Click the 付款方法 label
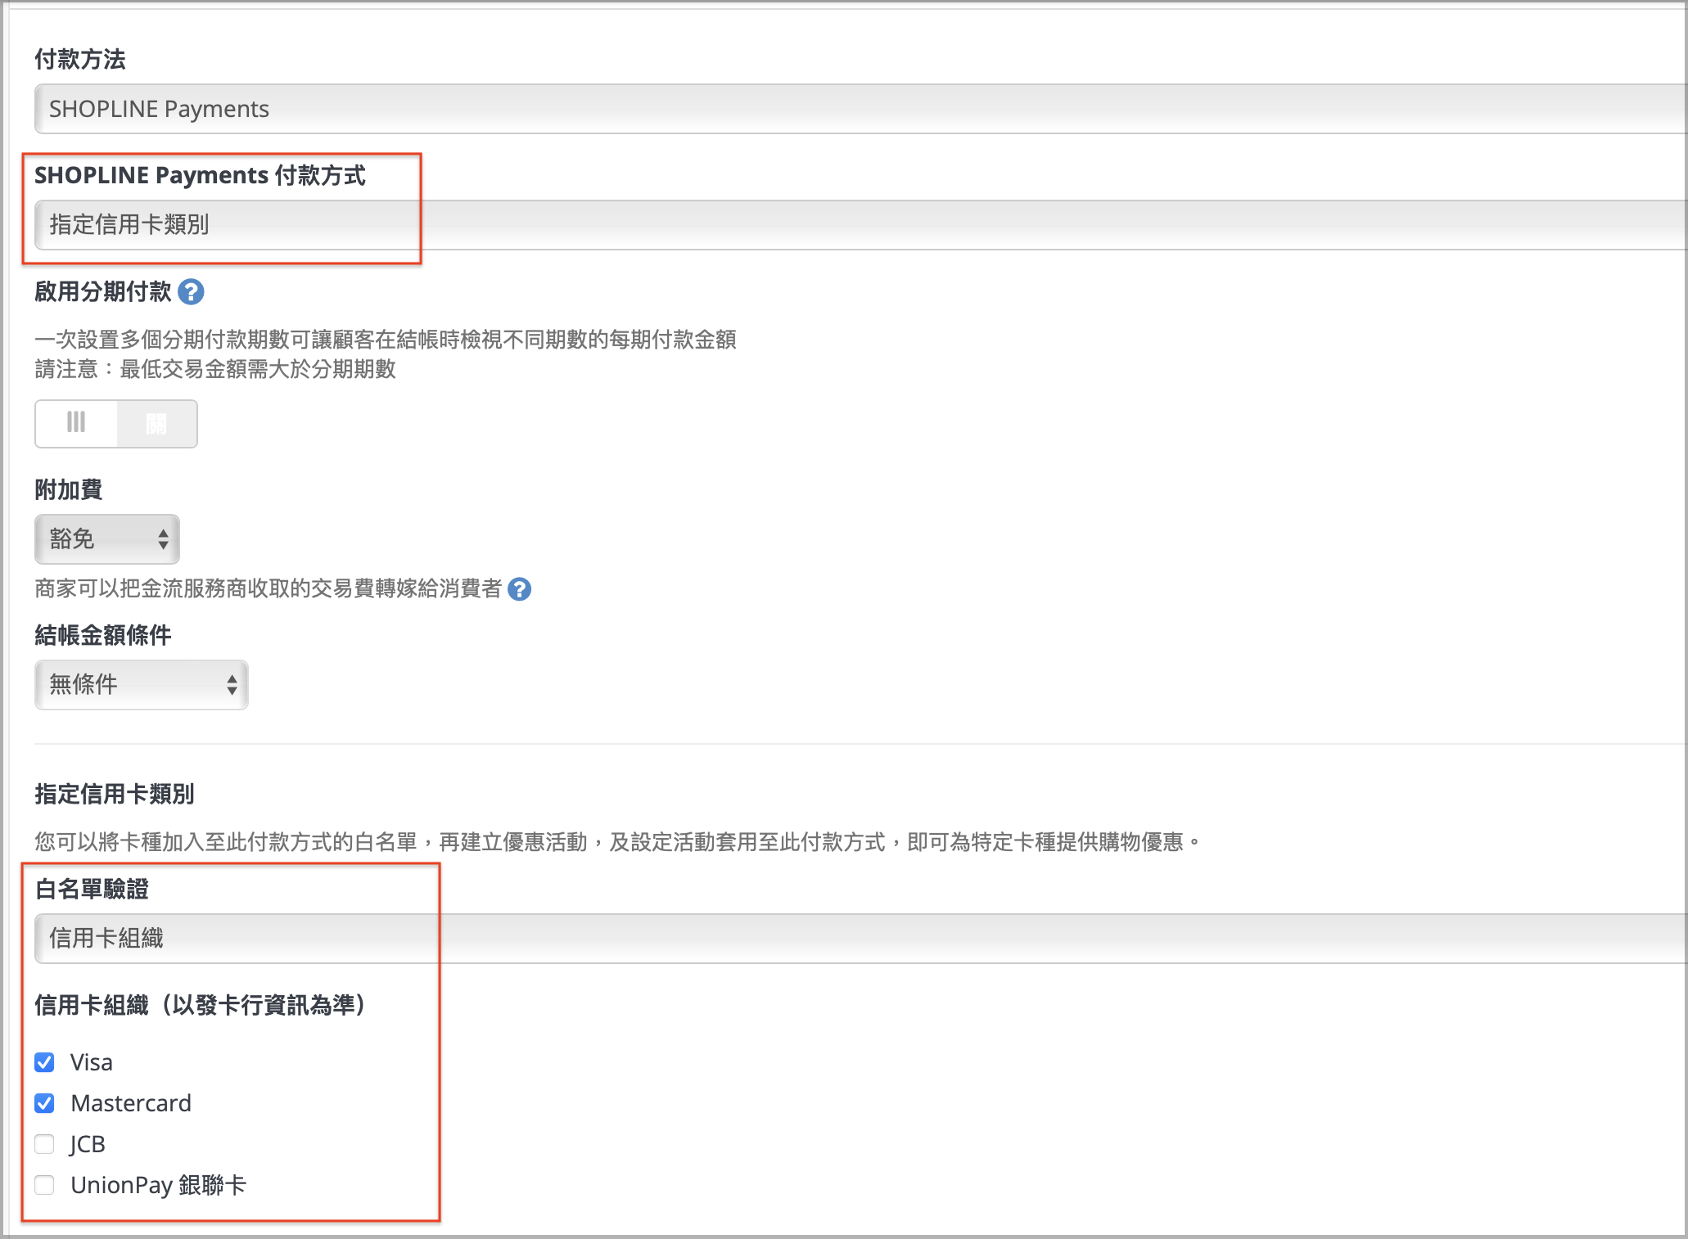The height and width of the screenshot is (1239, 1688). 80,59
